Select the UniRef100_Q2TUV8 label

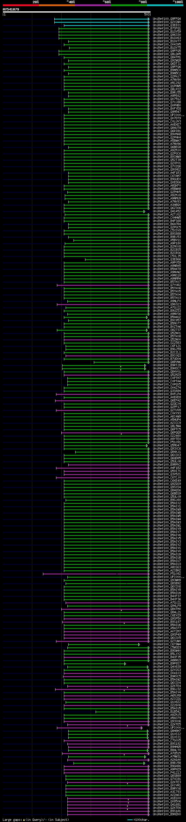pos(167,410)
